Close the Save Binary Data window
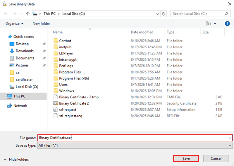 point(230,4)
